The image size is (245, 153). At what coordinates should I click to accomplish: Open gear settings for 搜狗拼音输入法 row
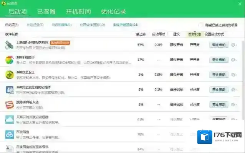point(234,104)
